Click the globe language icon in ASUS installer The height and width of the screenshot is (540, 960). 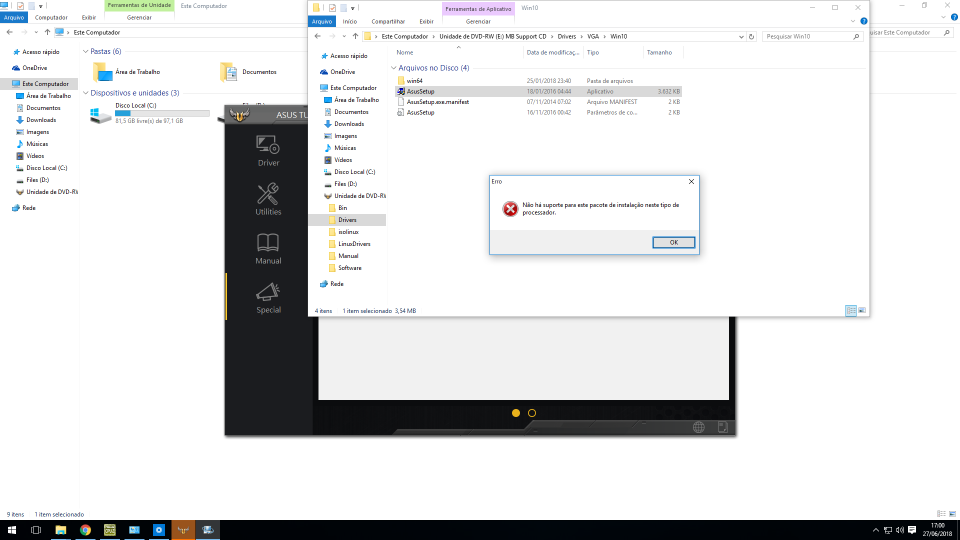pyautogui.click(x=698, y=427)
